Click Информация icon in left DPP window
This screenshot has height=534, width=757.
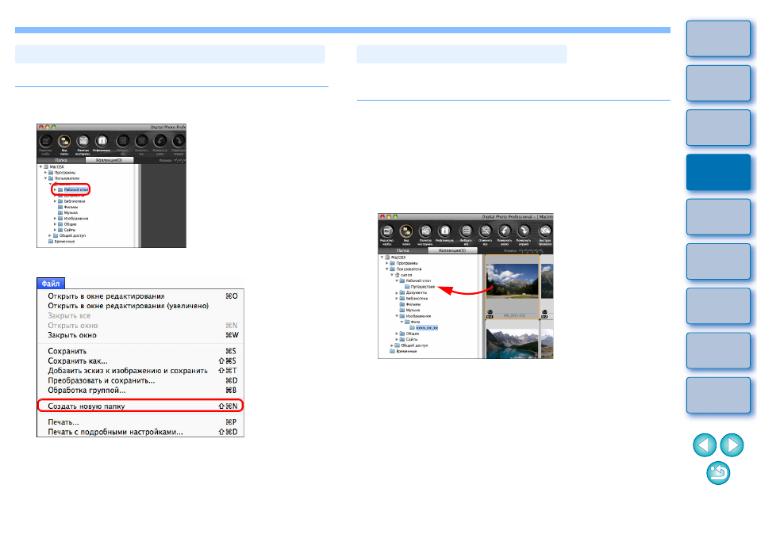tap(102, 141)
